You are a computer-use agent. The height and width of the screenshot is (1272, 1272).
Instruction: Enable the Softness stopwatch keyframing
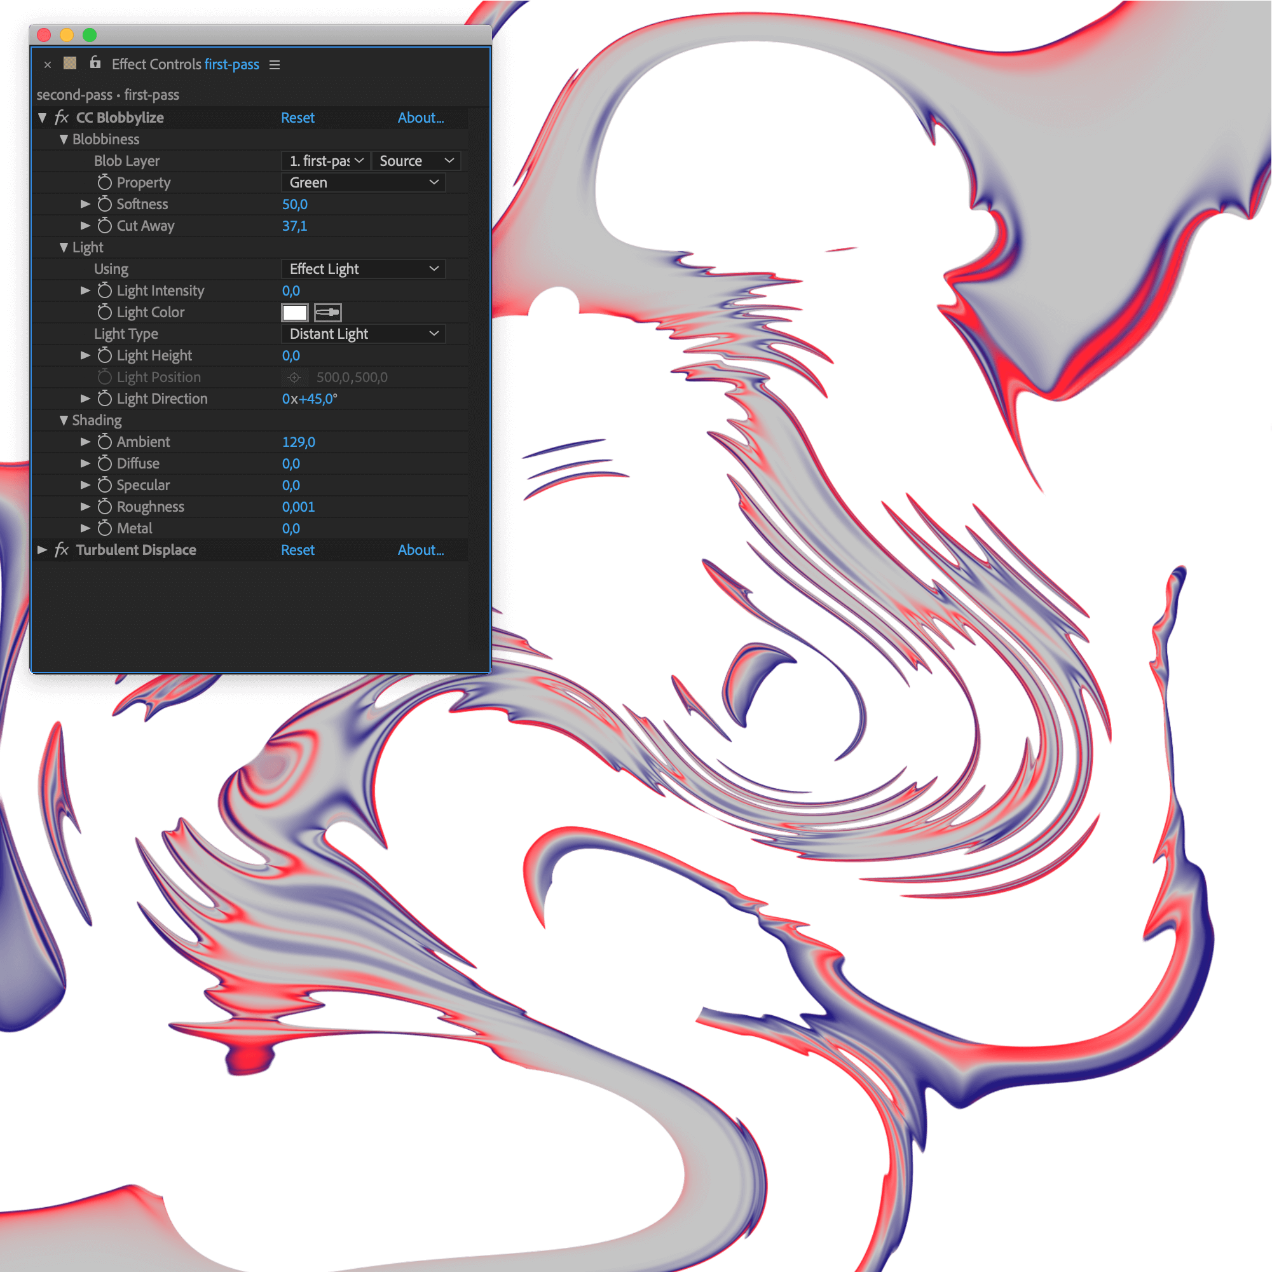coord(105,204)
